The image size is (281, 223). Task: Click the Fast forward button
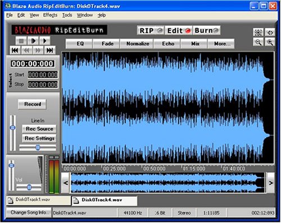point(38,50)
